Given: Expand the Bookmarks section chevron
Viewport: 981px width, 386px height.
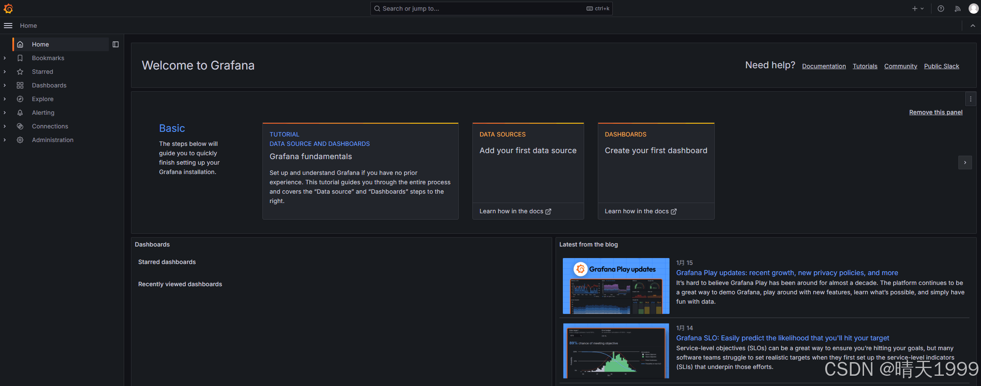Looking at the screenshot, I should coord(5,58).
